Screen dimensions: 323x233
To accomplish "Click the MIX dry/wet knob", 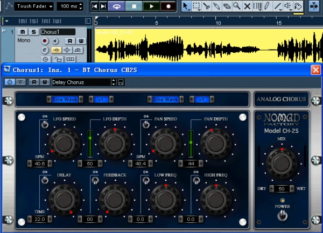I will point(282,163).
